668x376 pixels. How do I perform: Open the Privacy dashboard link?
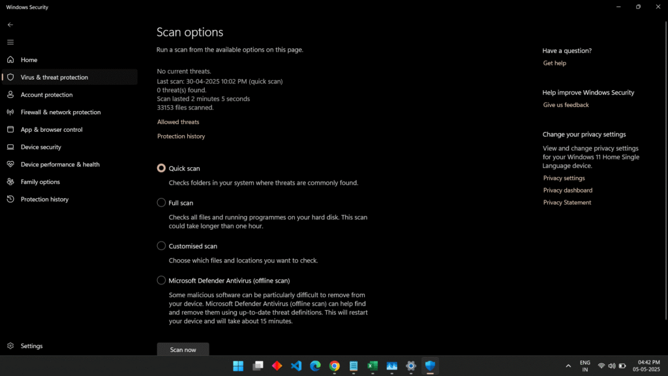568,190
